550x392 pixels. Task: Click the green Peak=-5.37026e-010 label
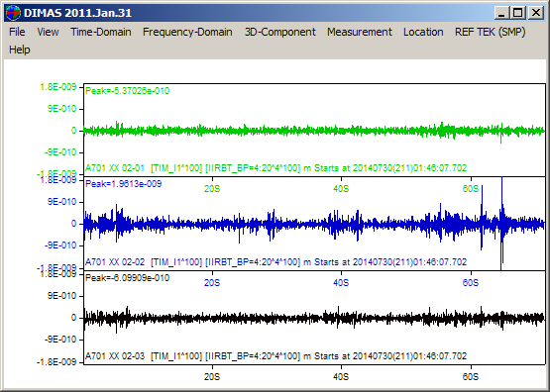coord(127,91)
